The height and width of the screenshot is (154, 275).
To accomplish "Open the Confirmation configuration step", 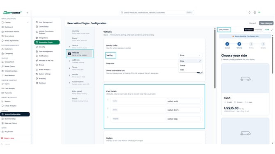I will pos(80,83).
